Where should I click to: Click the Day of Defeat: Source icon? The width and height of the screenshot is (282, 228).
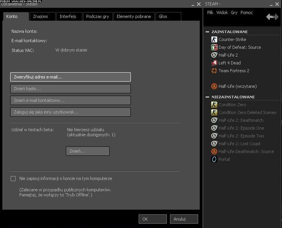(214, 47)
